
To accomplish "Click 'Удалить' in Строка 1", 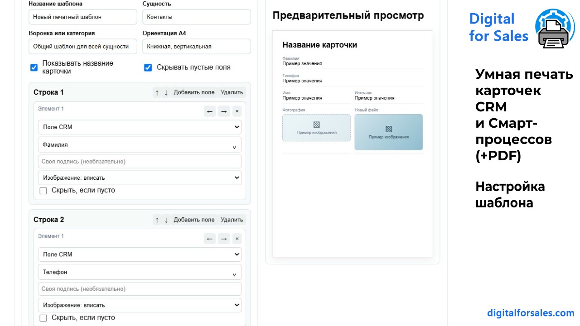I will pos(232,92).
